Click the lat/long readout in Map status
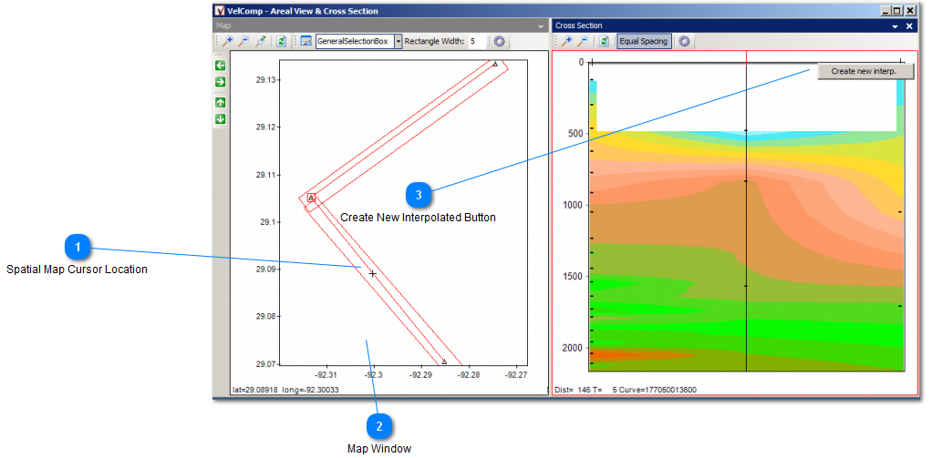This screenshot has height=458, width=932. [286, 390]
